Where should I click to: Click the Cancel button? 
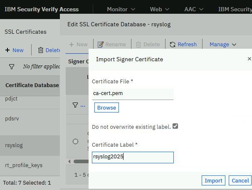(x=240, y=180)
